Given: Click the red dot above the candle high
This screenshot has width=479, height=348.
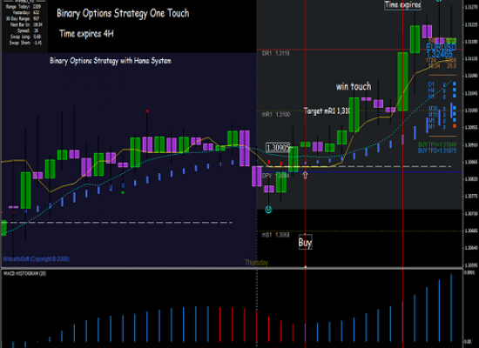Looking at the screenshot, I should tap(147, 111).
